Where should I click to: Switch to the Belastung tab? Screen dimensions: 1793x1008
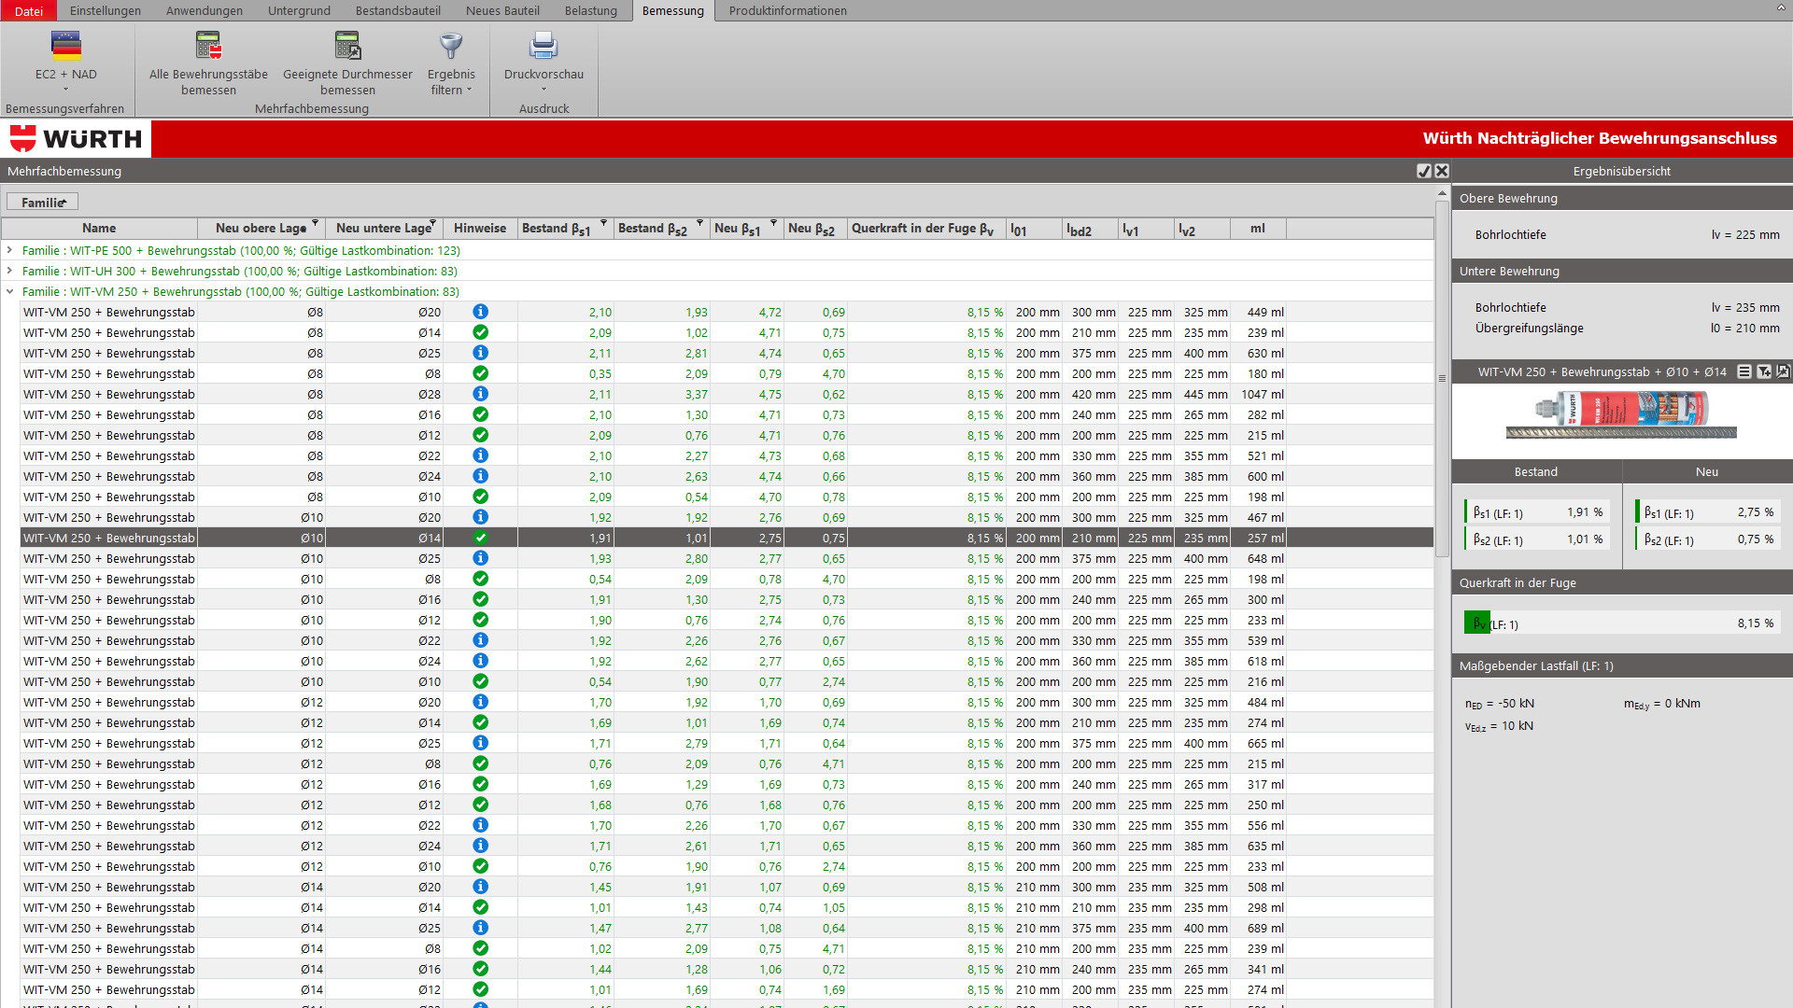(x=591, y=10)
